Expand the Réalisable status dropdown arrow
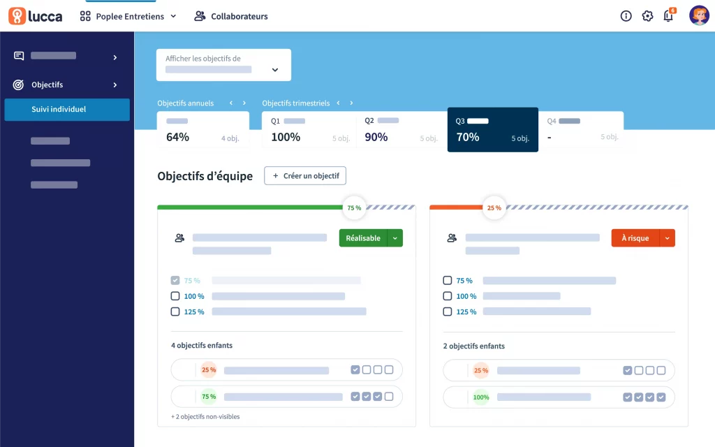This screenshot has height=447, width=715. [395, 238]
